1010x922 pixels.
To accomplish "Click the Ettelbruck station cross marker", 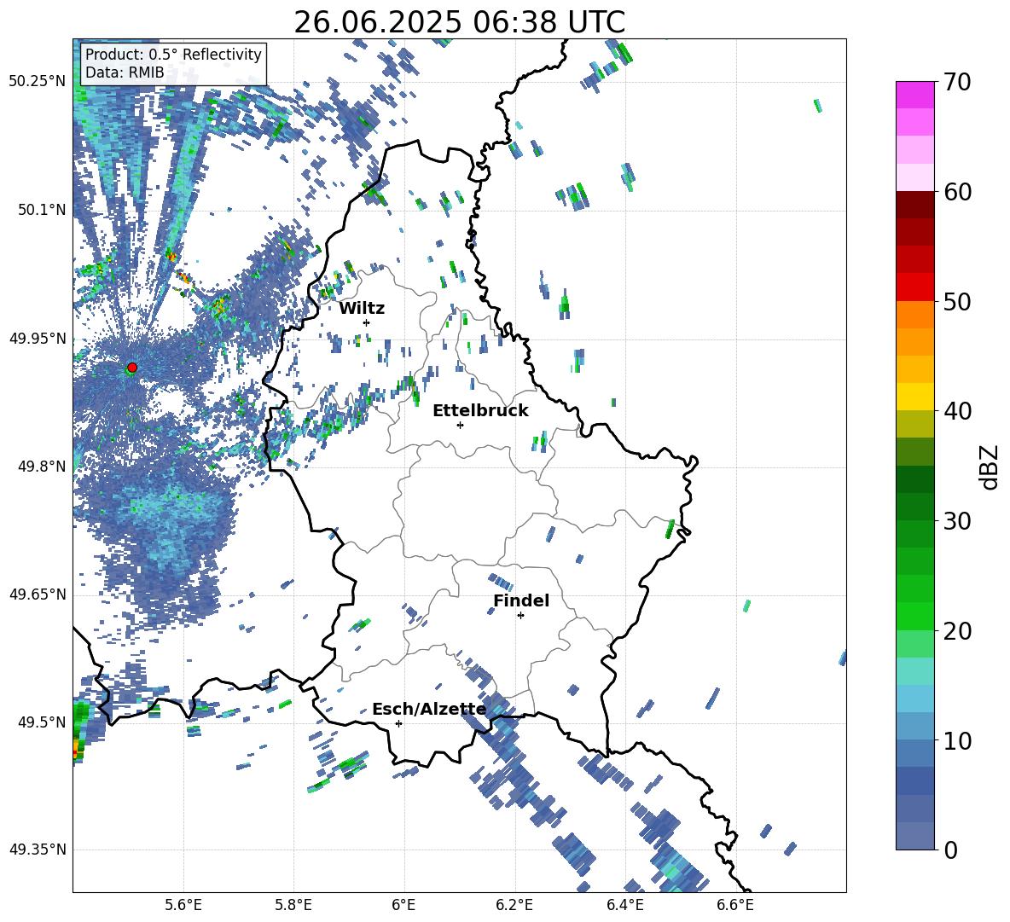I will 460,425.
